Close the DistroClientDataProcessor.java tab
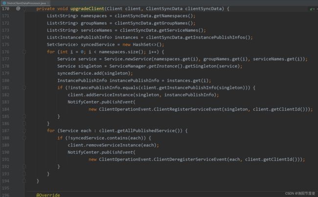The width and height of the screenshot is (318, 197). pyautogui.click(x=48, y=3)
